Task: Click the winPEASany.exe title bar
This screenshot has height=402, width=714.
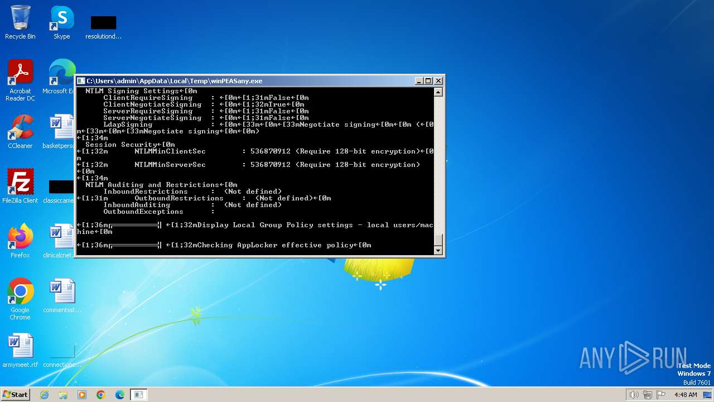Action: [x=249, y=81]
